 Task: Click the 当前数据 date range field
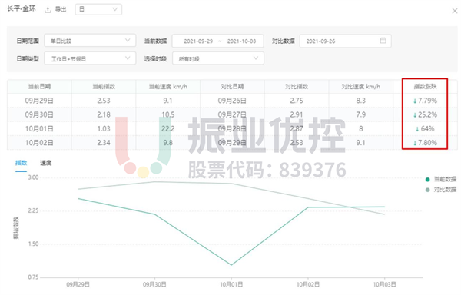coord(218,41)
